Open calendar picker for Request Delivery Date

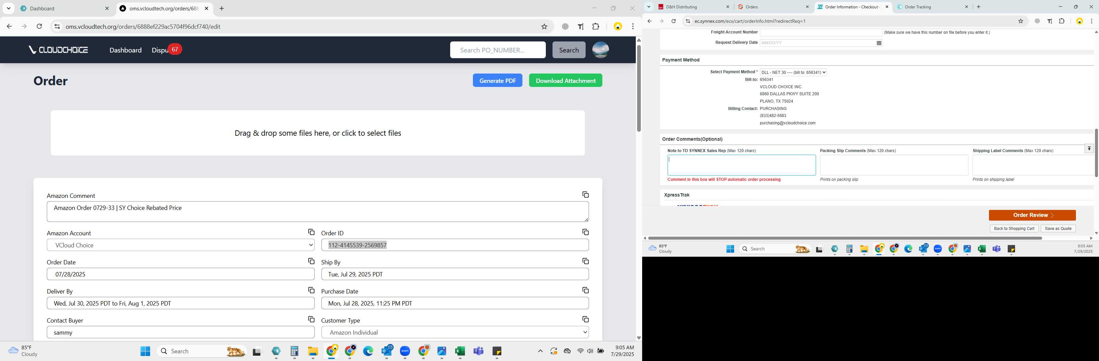pyautogui.click(x=879, y=43)
